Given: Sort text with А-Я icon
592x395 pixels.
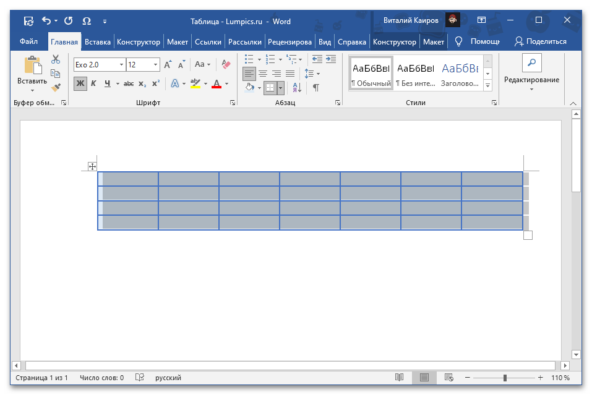Looking at the screenshot, I should click(x=297, y=88).
